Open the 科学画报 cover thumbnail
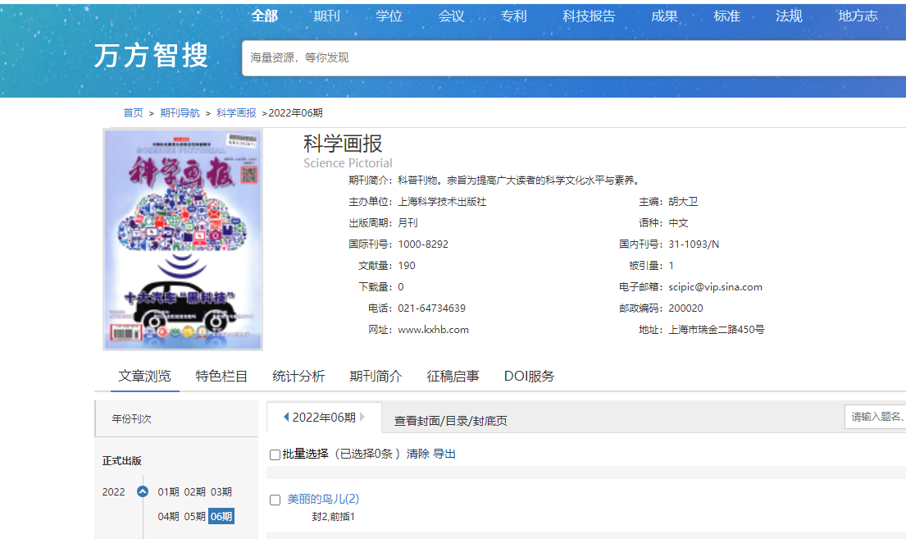The width and height of the screenshot is (906, 539). 183,240
